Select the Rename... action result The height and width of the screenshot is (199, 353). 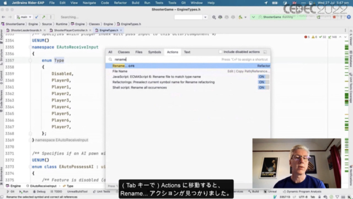tap(188, 66)
